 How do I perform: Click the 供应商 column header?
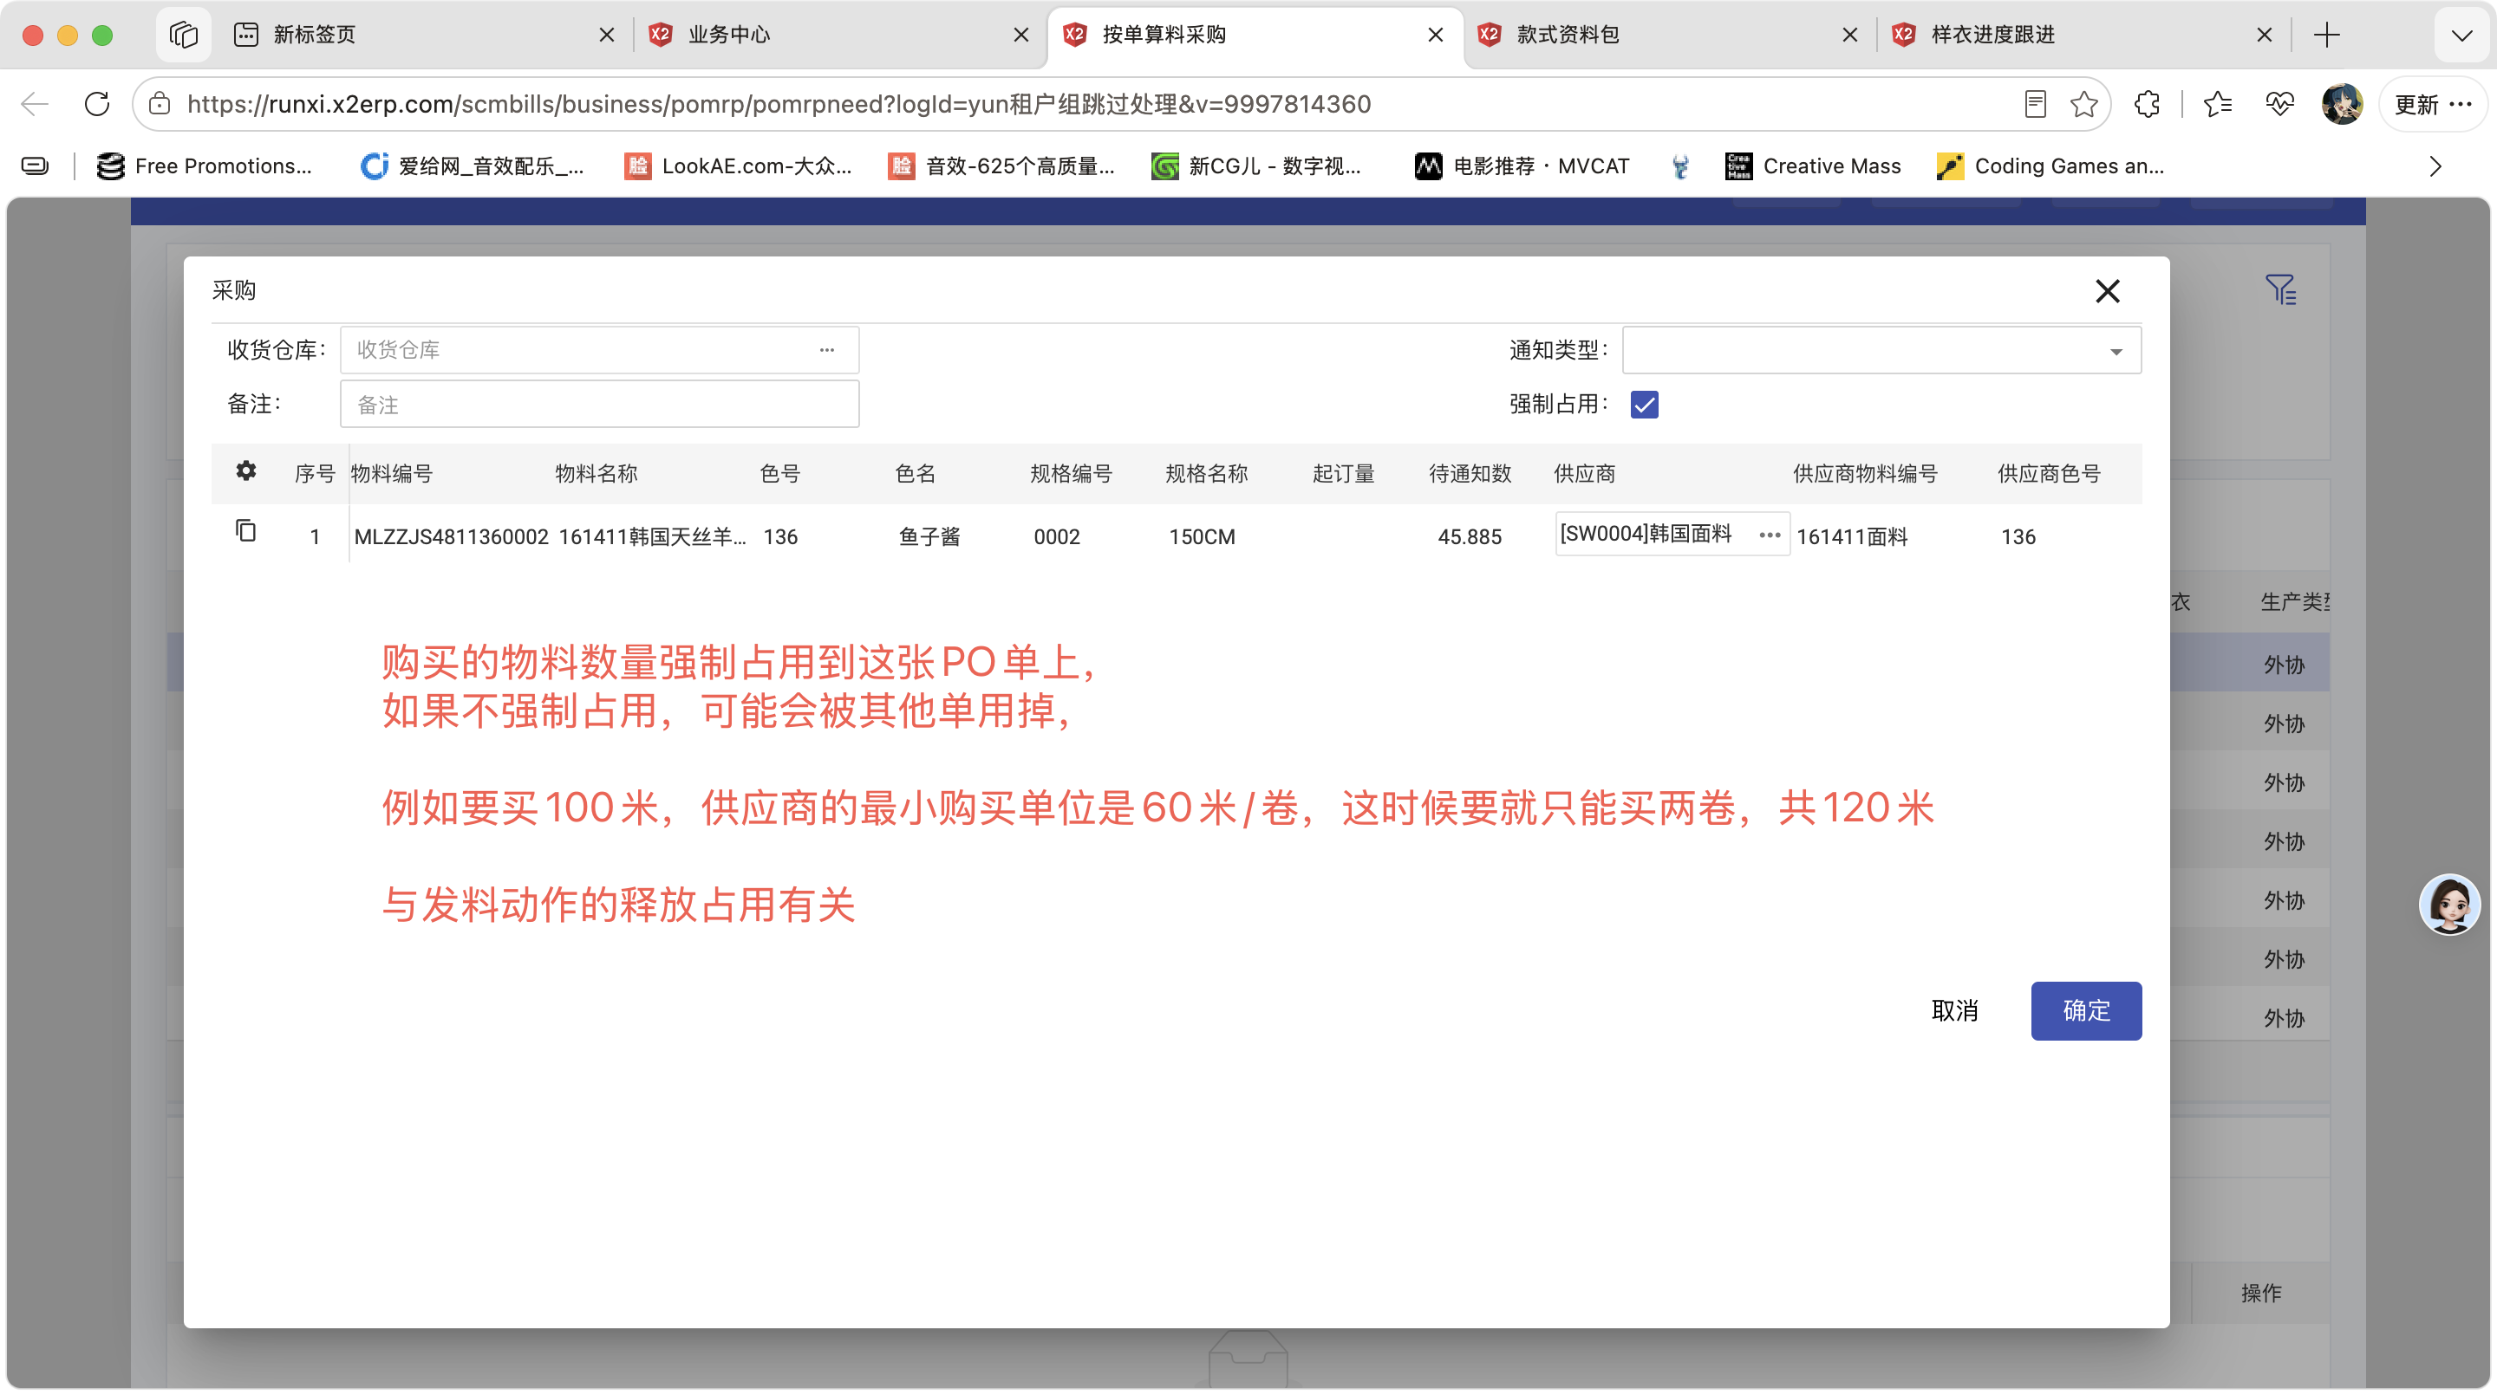(x=1584, y=473)
